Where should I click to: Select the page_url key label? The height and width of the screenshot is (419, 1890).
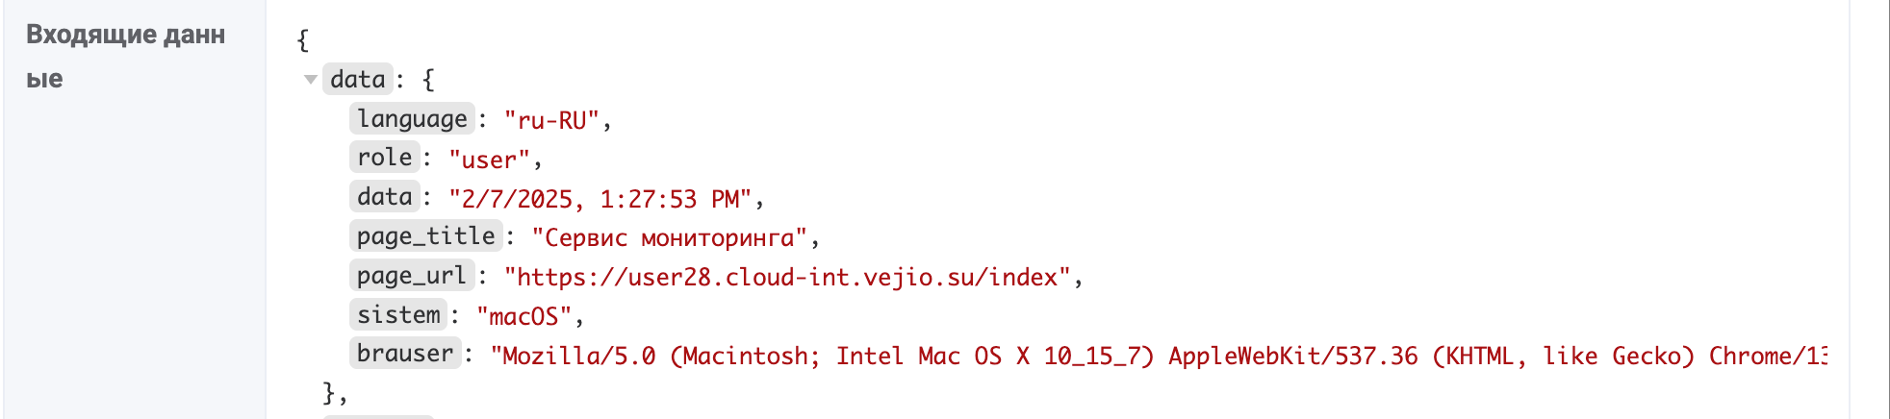coord(412,276)
